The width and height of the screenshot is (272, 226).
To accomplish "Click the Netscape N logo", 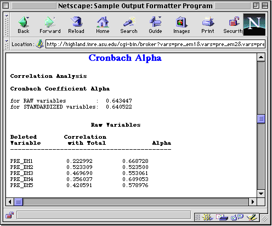I will pos(254,24).
